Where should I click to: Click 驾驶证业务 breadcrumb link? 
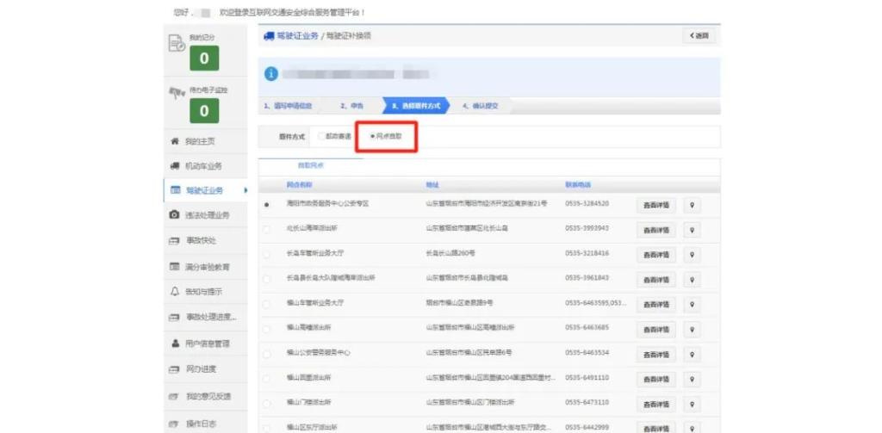[x=297, y=36]
